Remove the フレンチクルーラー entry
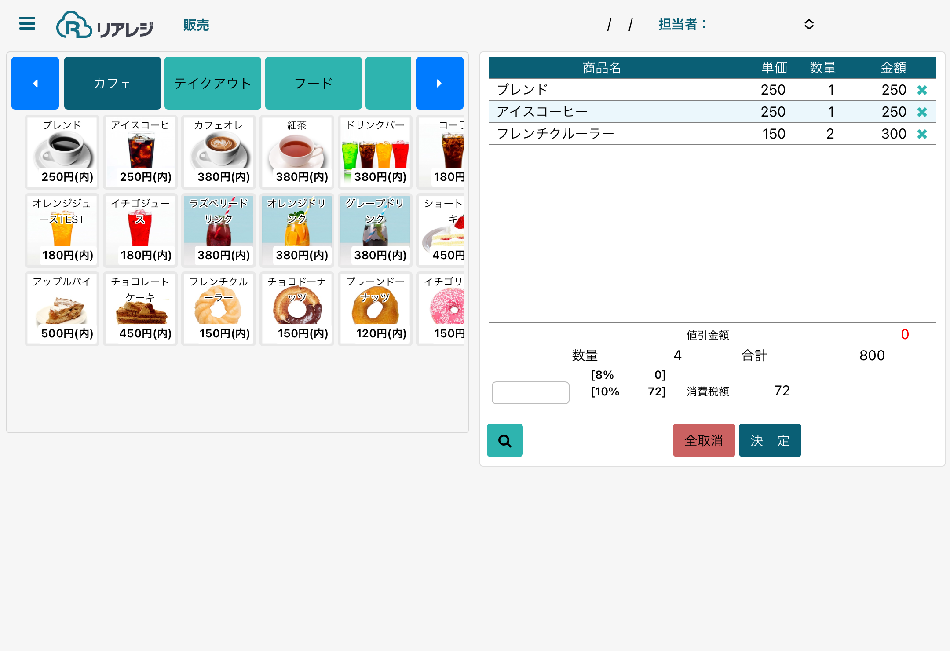The width and height of the screenshot is (950, 651). tap(922, 134)
